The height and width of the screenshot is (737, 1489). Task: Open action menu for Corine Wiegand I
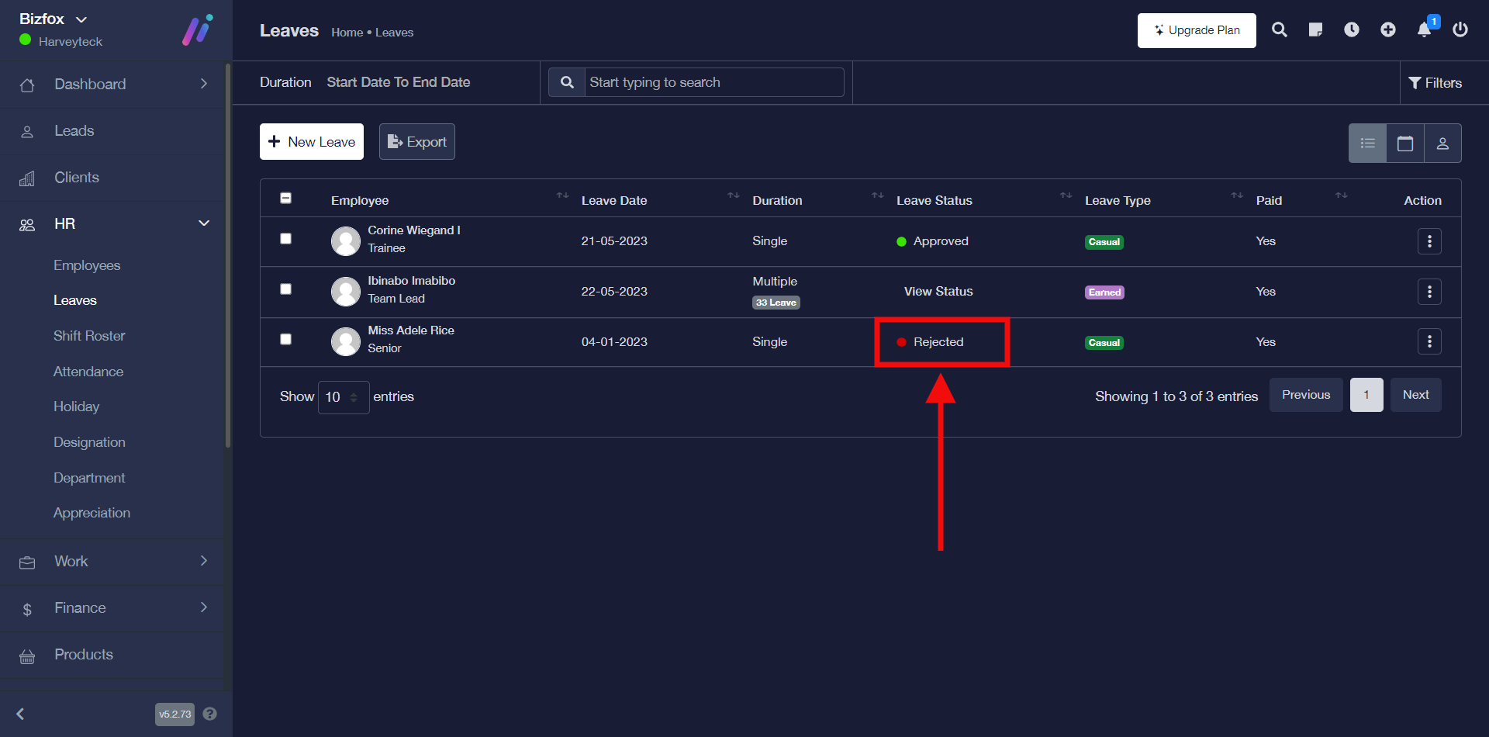(x=1429, y=241)
